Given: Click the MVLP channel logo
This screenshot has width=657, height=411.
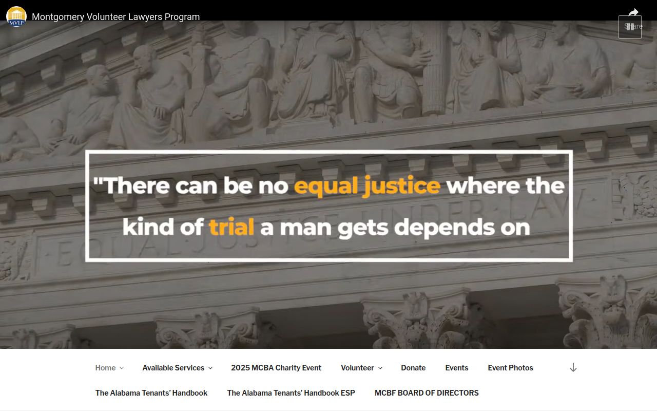Looking at the screenshot, I should (16, 16).
